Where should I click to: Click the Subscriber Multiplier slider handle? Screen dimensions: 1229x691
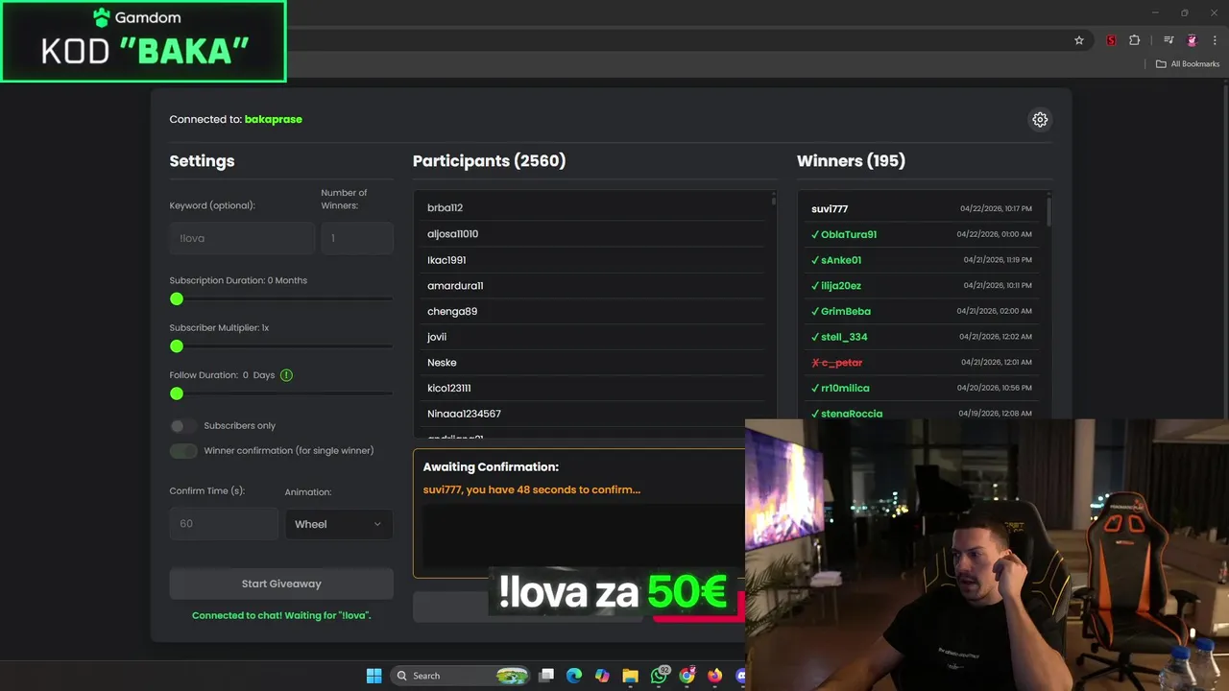(177, 346)
